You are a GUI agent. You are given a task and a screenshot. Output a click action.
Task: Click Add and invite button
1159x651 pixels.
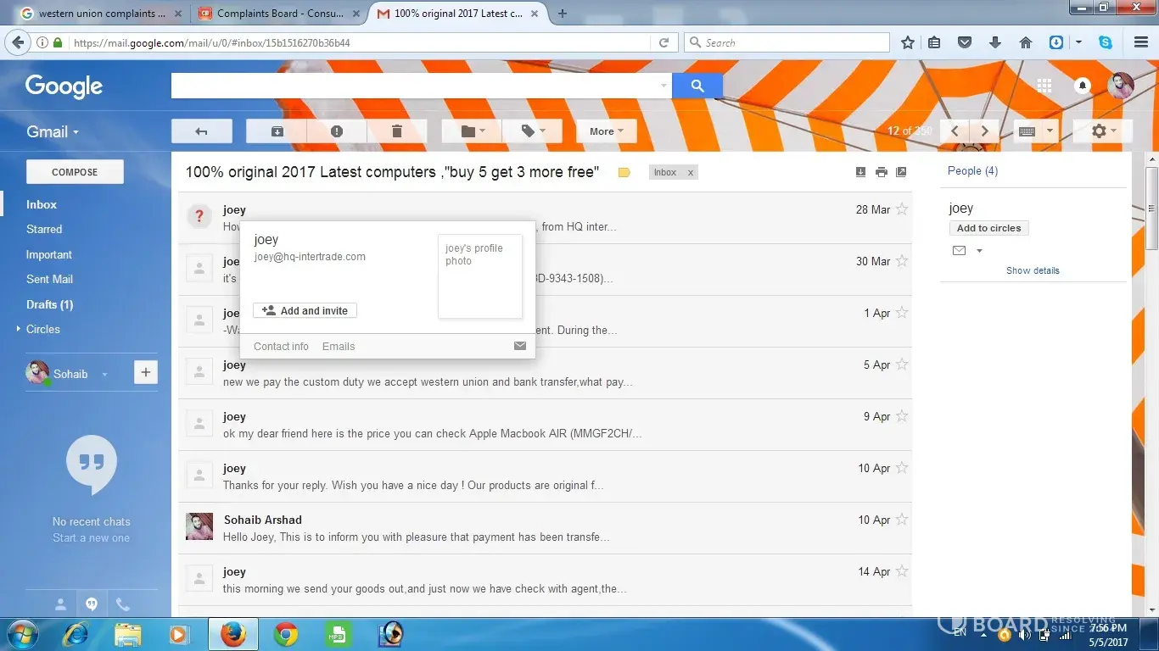click(305, 311)
